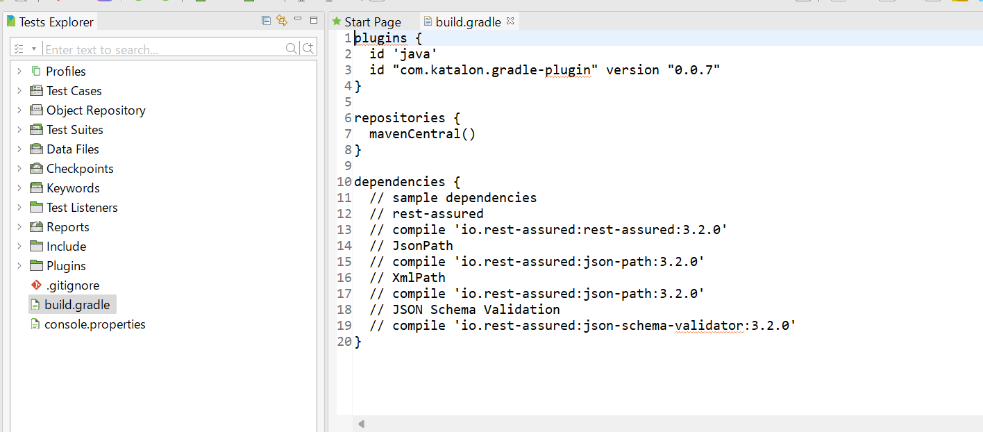The height and width of the screenshot is (432, 983).
Task: Expand the Checkpoints tree node
Action: (x=19, y=168)
